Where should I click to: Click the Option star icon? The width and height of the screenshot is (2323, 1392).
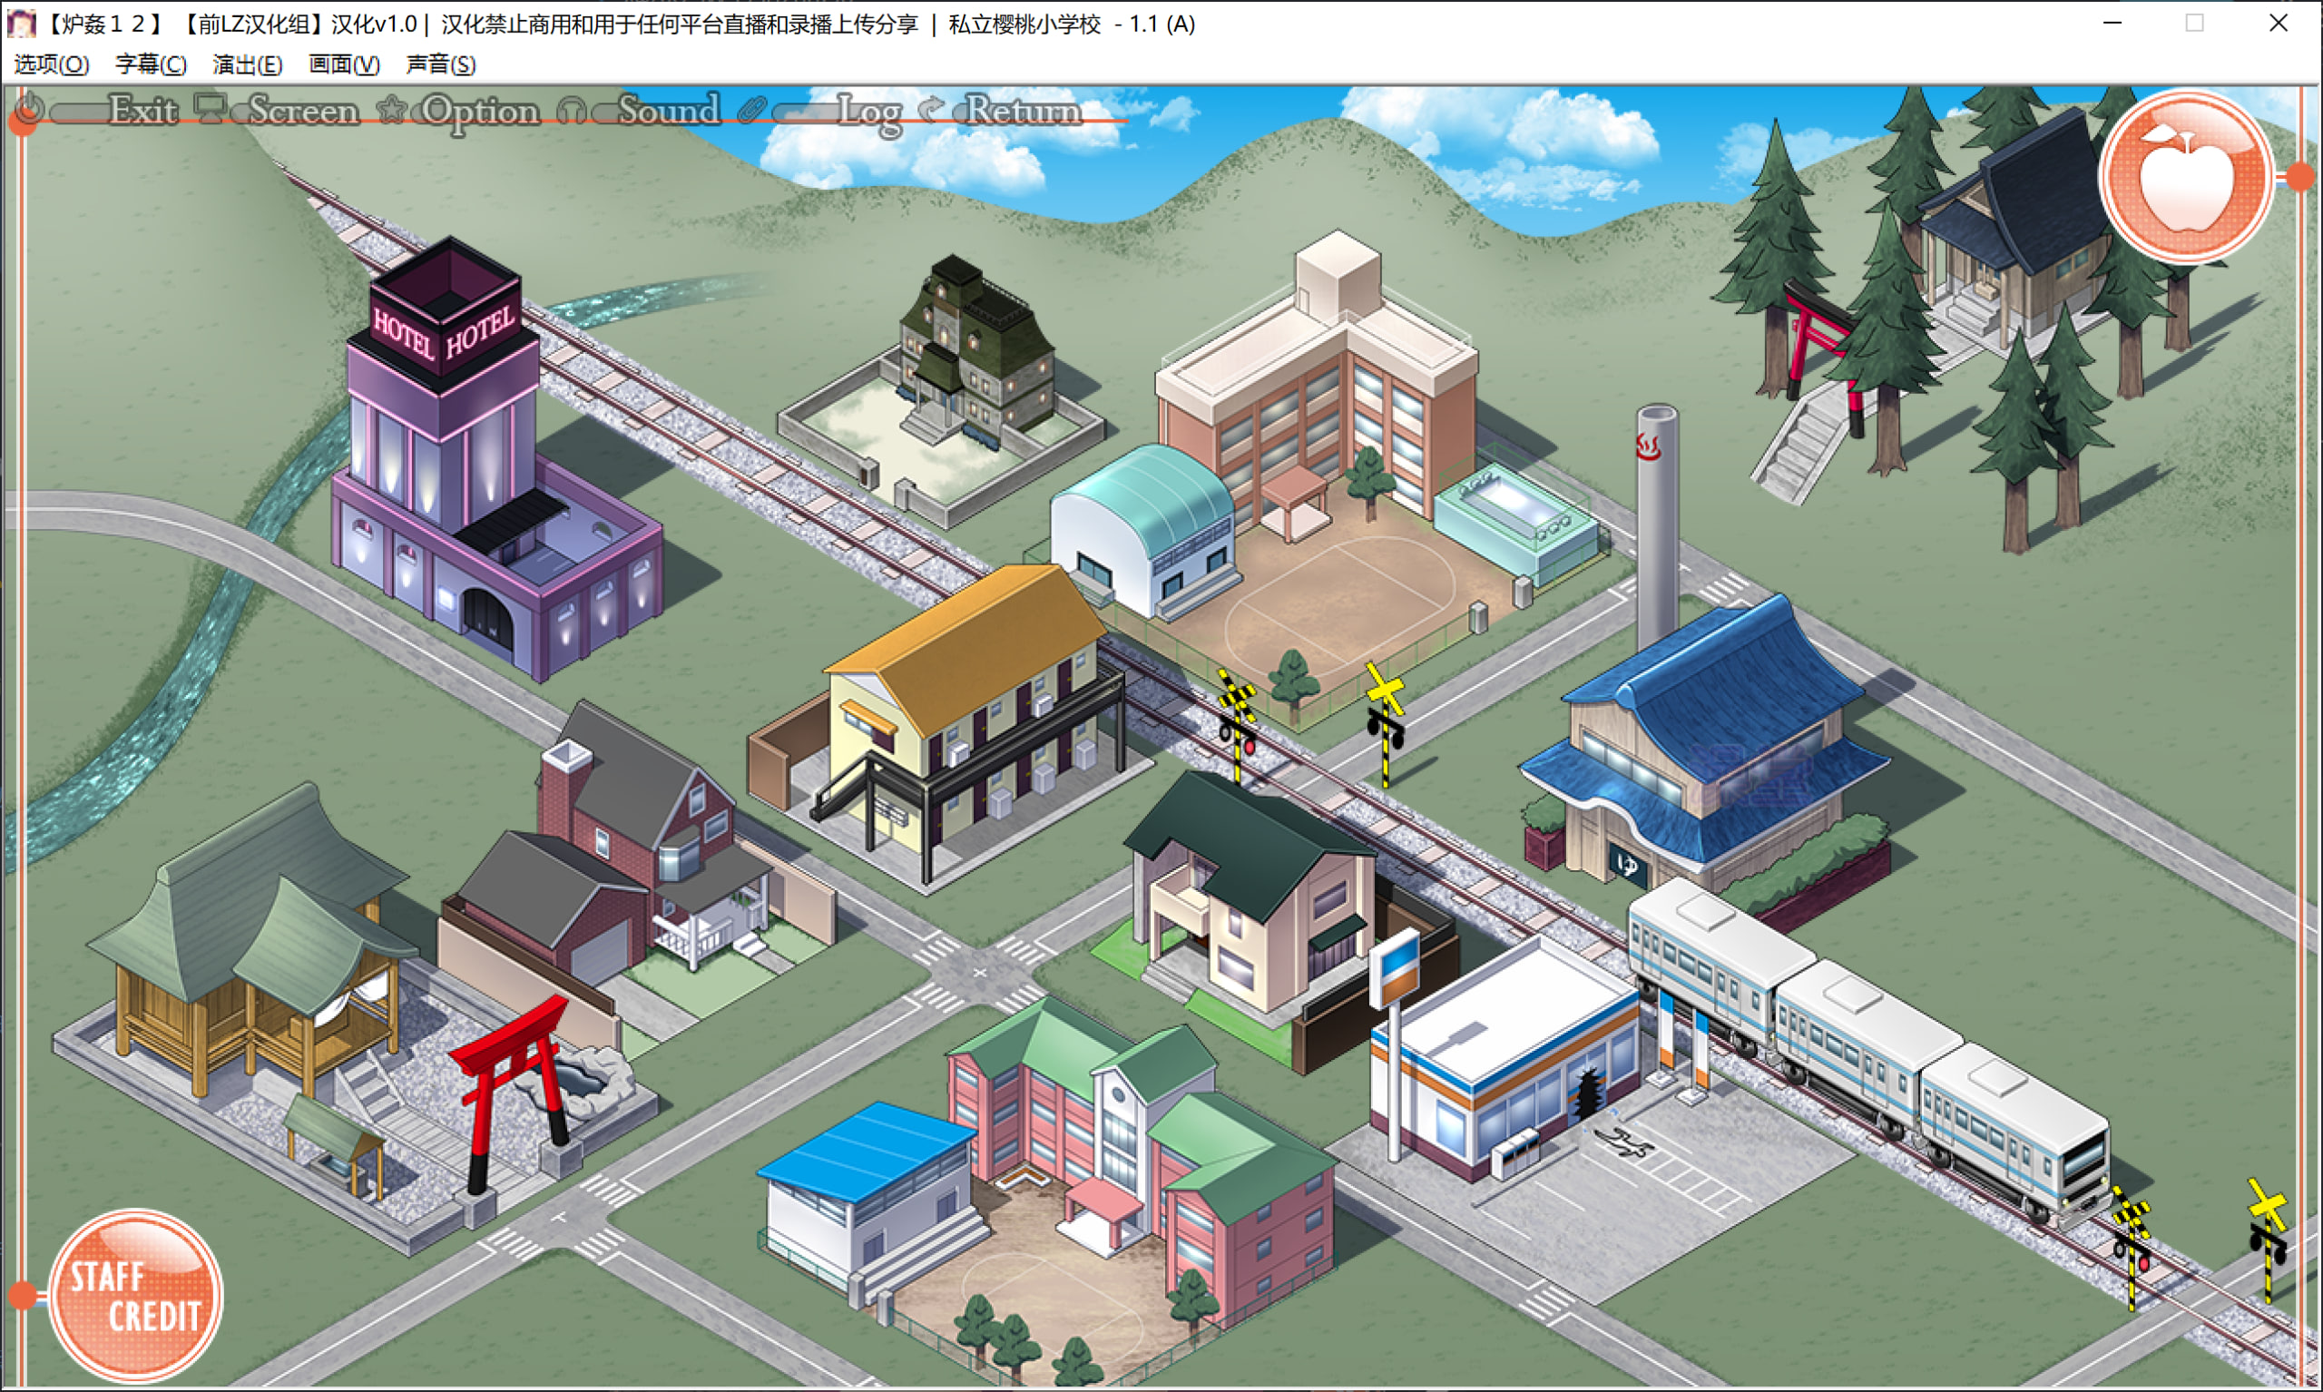pos(391,110)
